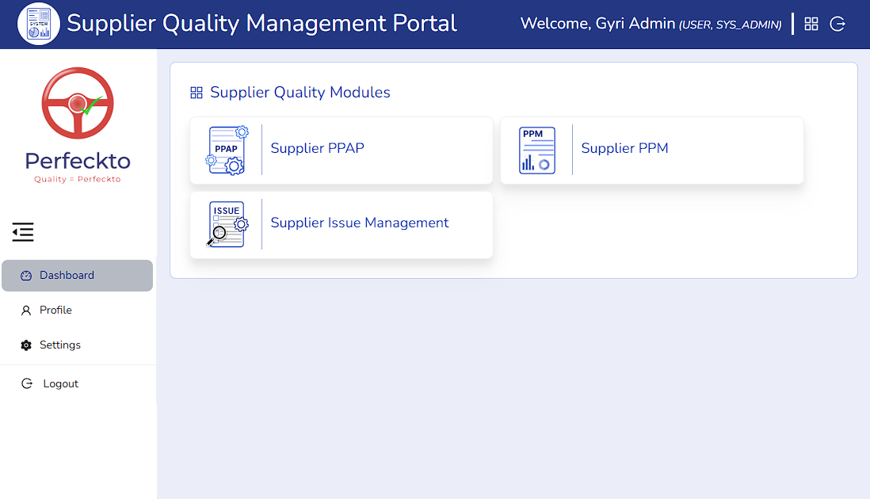Image resolution: width=870 pixels, height=499 pixels.
Task: Click the (USER, SYS_ADMIN) role label
Action: click(731, 25)
